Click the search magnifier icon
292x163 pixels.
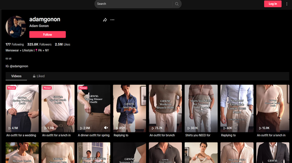(177, 4)
